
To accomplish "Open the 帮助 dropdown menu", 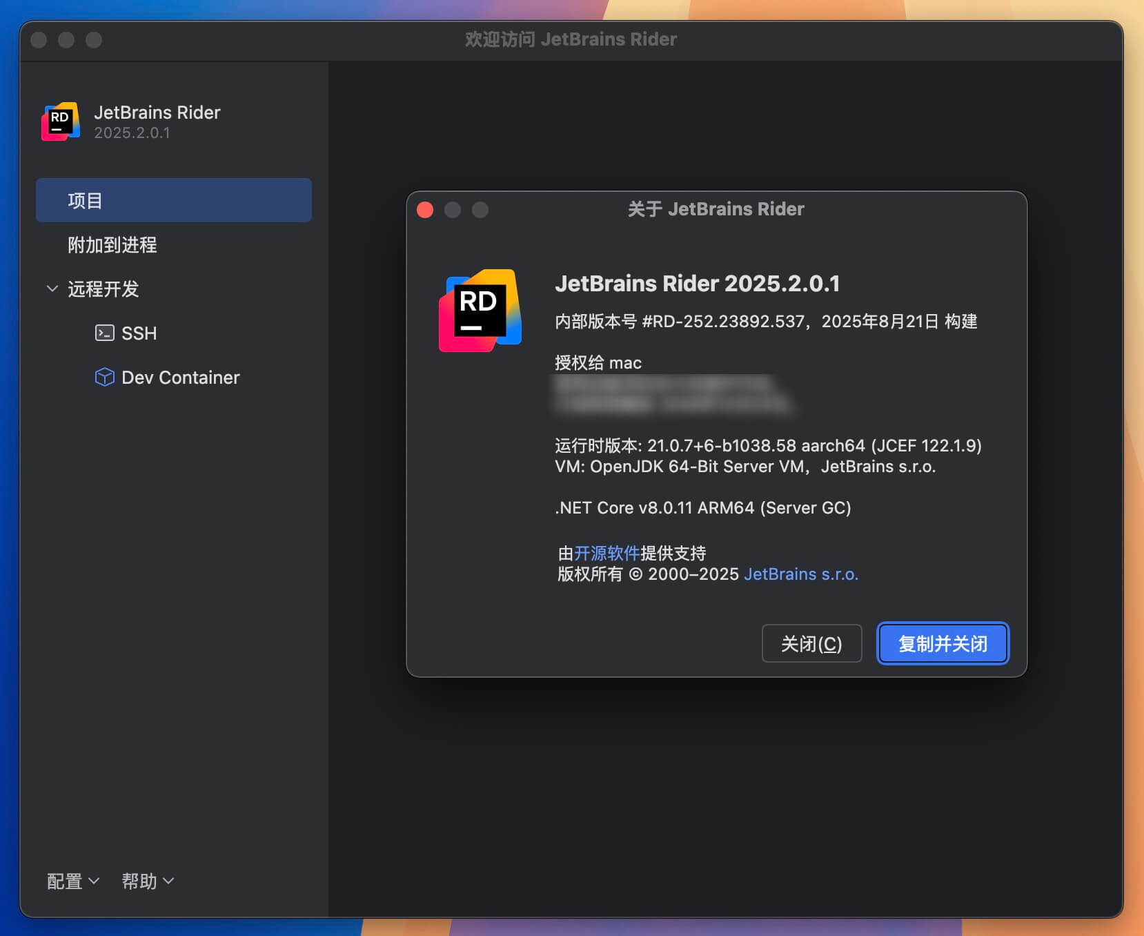I will point(147,881).
